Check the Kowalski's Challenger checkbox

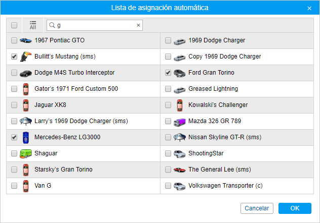(168, 105)
